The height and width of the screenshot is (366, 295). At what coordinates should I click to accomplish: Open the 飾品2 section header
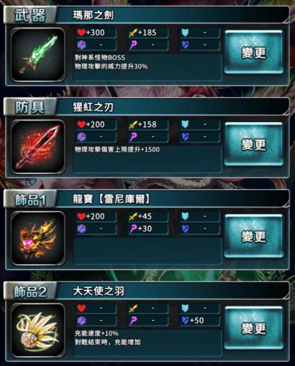tap(30, 291)
